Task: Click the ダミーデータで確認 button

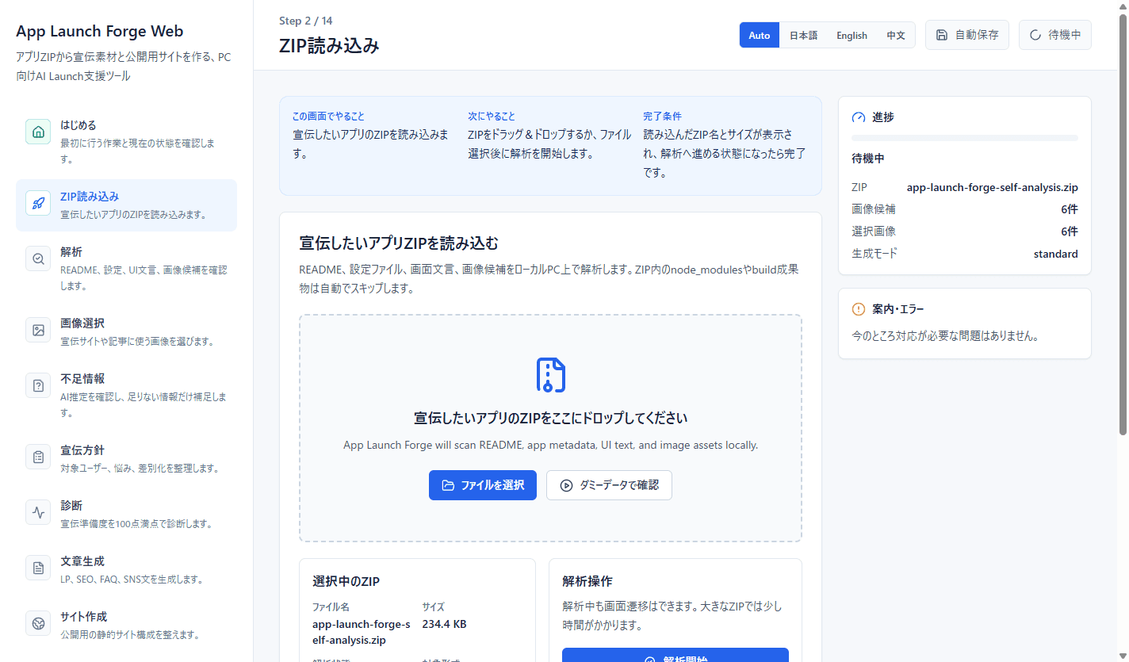Action: [x=609, y=485]
